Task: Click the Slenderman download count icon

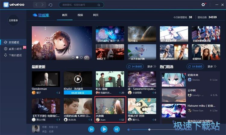Action: 57,93
